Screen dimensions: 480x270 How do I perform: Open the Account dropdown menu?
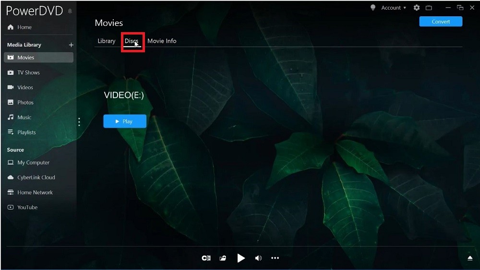[x=394, y=8]
